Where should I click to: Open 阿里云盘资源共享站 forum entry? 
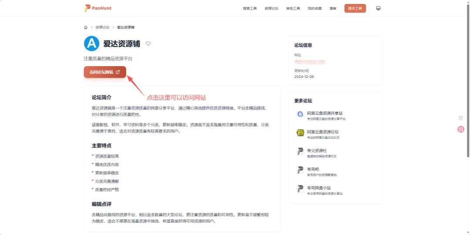[x=335, y=116]
